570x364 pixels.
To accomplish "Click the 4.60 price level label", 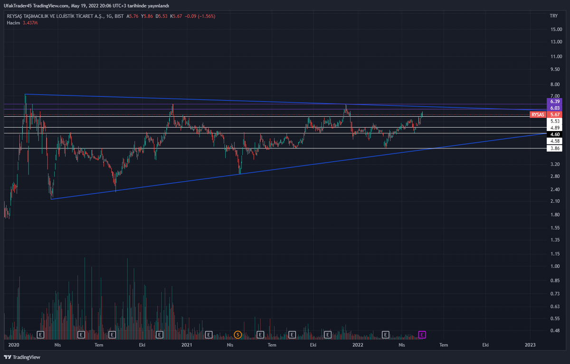I will tap(555, 134).
